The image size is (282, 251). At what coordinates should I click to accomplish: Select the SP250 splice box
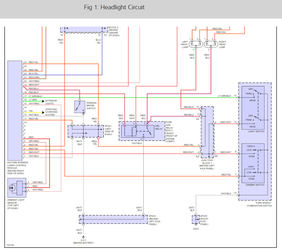pos(196,219)
